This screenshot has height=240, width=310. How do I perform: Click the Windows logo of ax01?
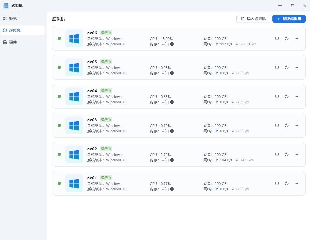(x=74, y=183)
